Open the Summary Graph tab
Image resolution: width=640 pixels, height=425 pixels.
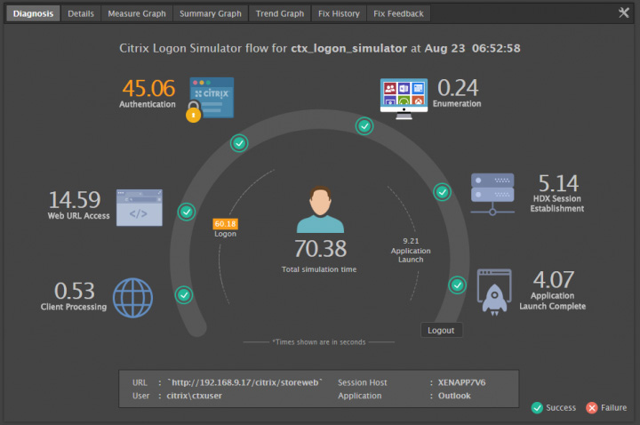click(210, 13)
